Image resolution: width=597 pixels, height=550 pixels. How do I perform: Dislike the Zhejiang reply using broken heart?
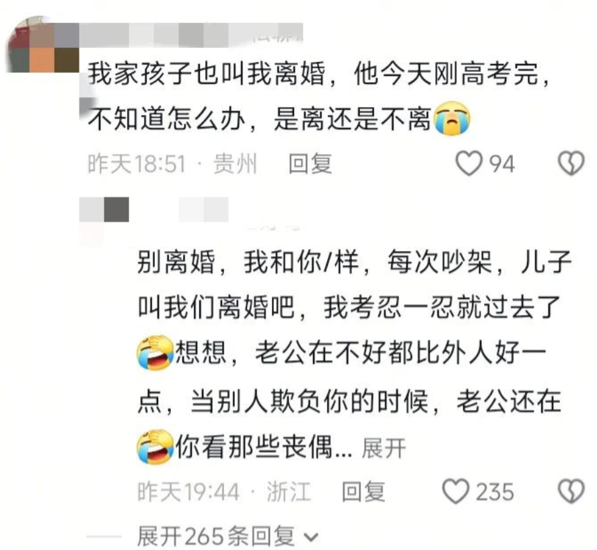571,491
